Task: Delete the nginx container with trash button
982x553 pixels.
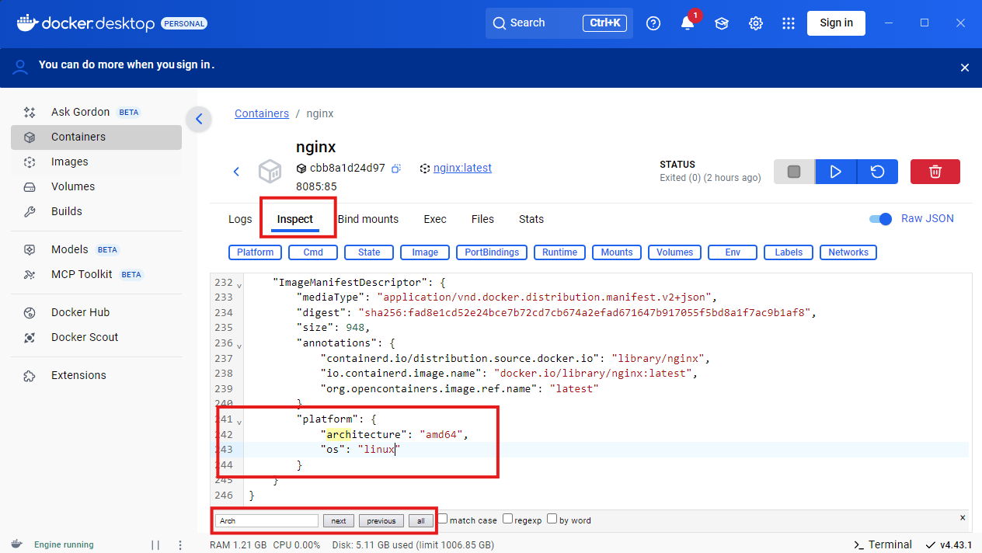Action: click(x=935, y=172)
